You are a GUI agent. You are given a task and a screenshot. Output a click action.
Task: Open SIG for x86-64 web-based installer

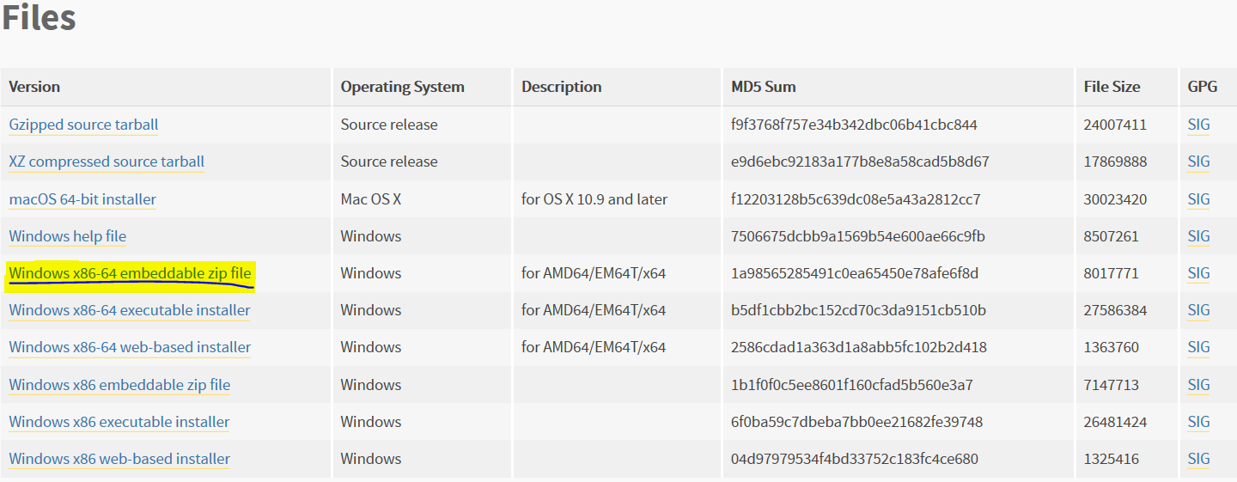click(x=1198, y=347)
